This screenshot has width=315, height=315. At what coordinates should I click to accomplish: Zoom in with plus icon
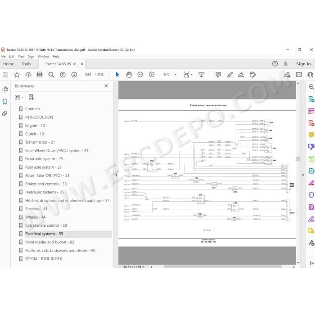(152, 75)
